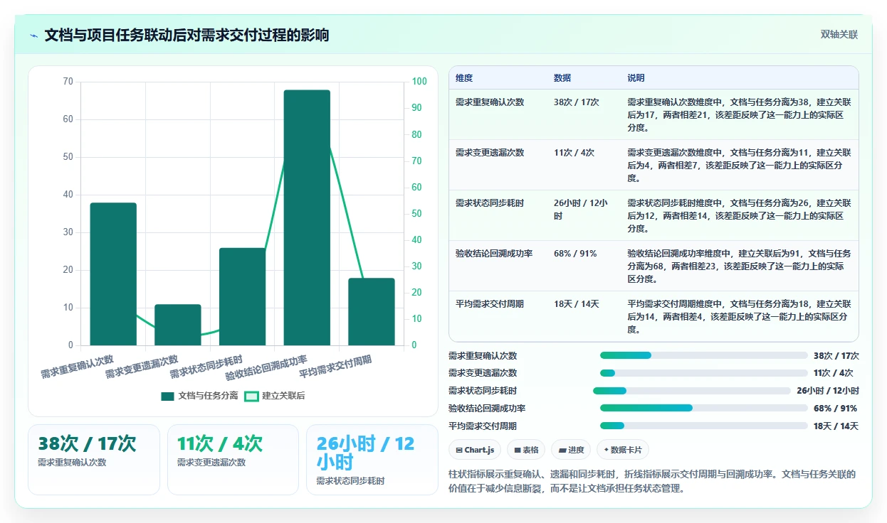Click the icon inside Chart.js tag
The image size is (887, 523).
click(459, 450)
